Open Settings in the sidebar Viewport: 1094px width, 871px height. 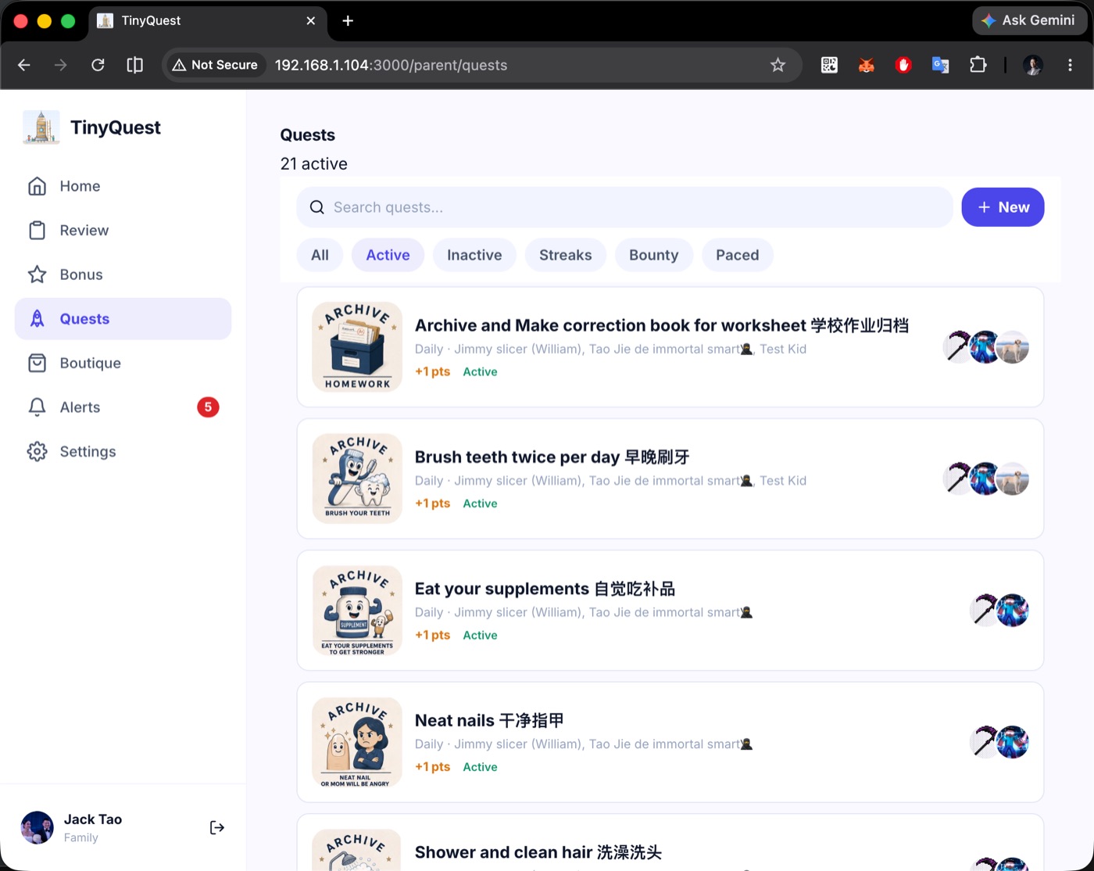click(123, 451)
